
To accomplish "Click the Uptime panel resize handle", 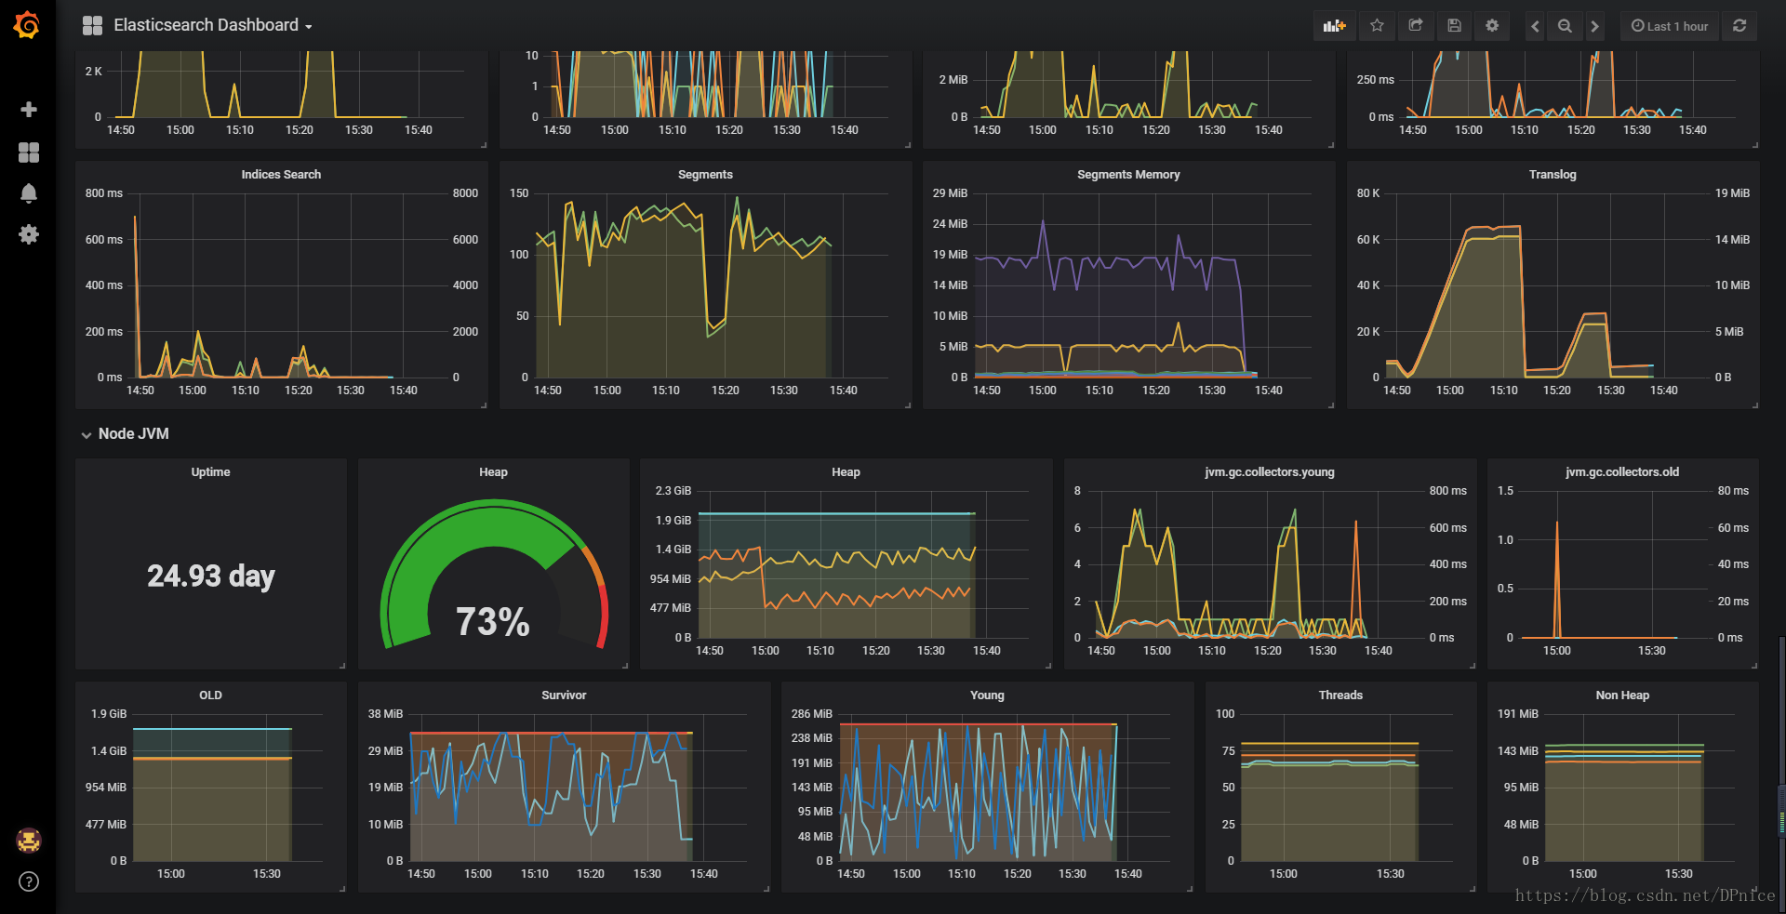I will point(342,666).
